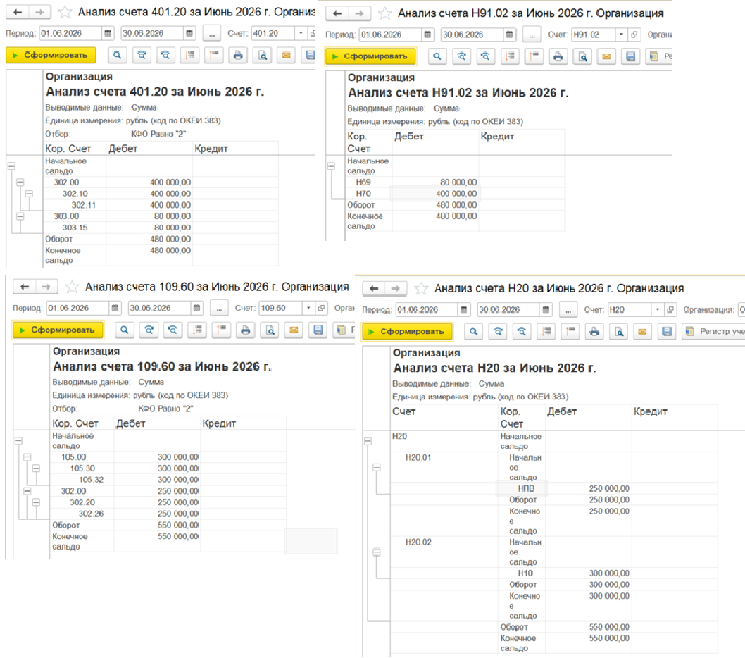Viewport: 745px width, 658px height.
Task: Open print preview in the Н91.02 window
Action: pos(582,56)
